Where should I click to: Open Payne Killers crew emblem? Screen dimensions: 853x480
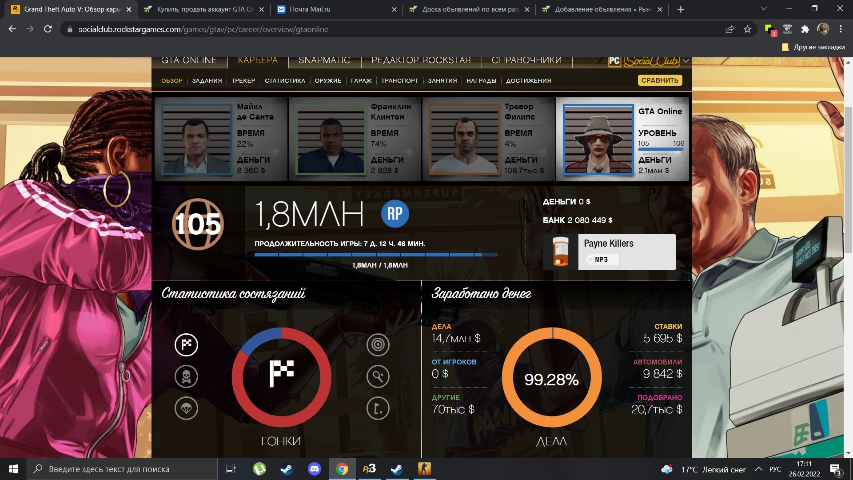tap(561, 252)
